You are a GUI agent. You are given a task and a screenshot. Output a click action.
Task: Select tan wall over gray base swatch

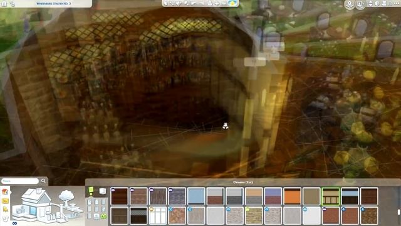tap(254, 196)
